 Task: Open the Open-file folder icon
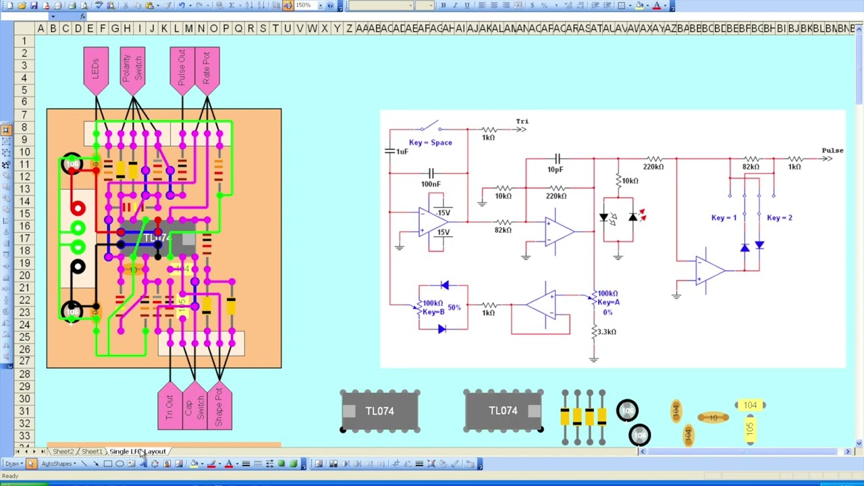click(x=22, y=5)
